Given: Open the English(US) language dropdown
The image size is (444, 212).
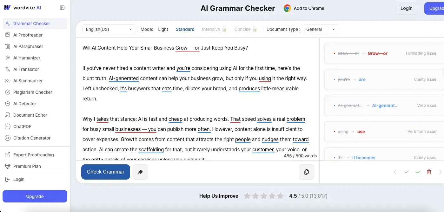Looking at the screenshot, I should point(109,29).
